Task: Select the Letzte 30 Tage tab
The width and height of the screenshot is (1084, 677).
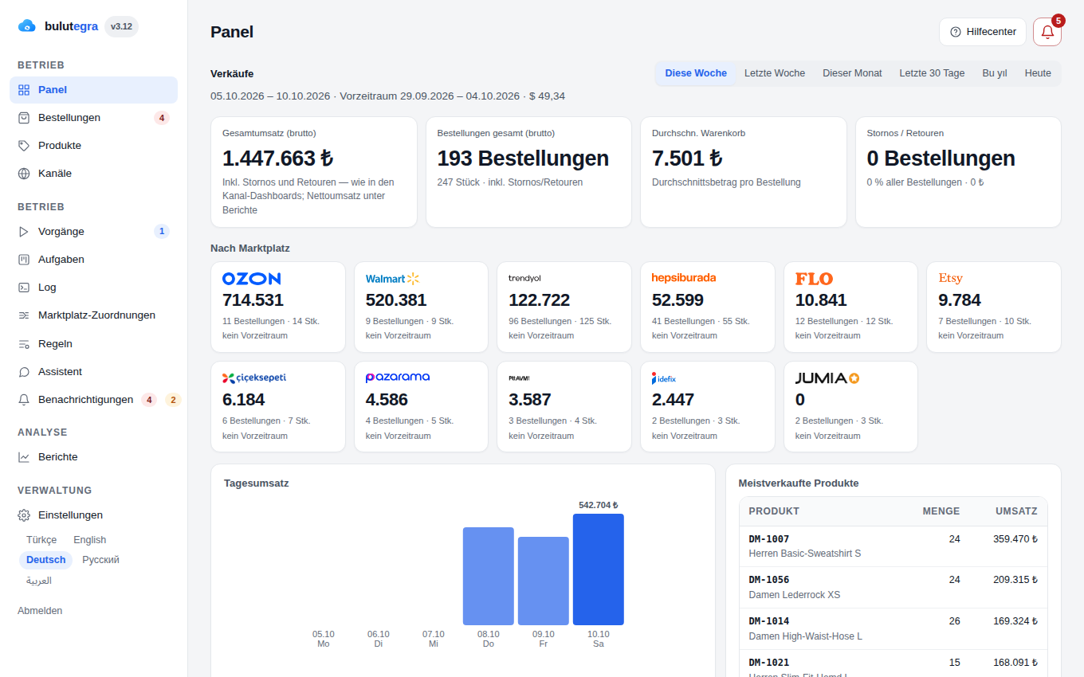Action: point(932,73)
